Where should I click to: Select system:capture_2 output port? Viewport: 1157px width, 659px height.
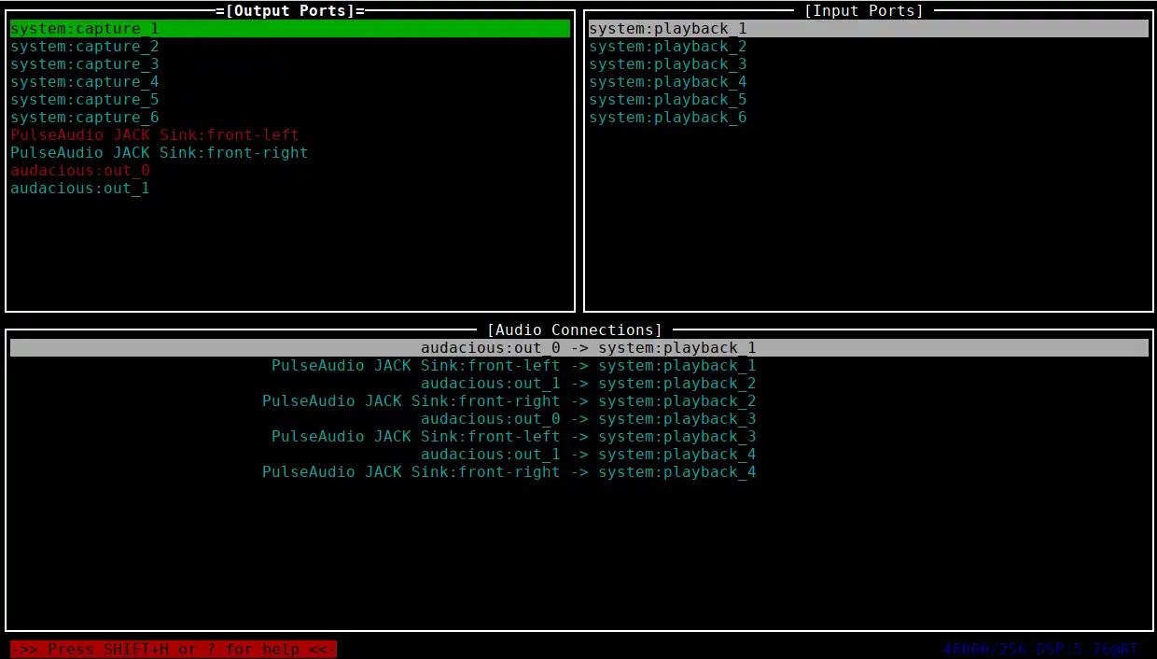coord(85,47)
